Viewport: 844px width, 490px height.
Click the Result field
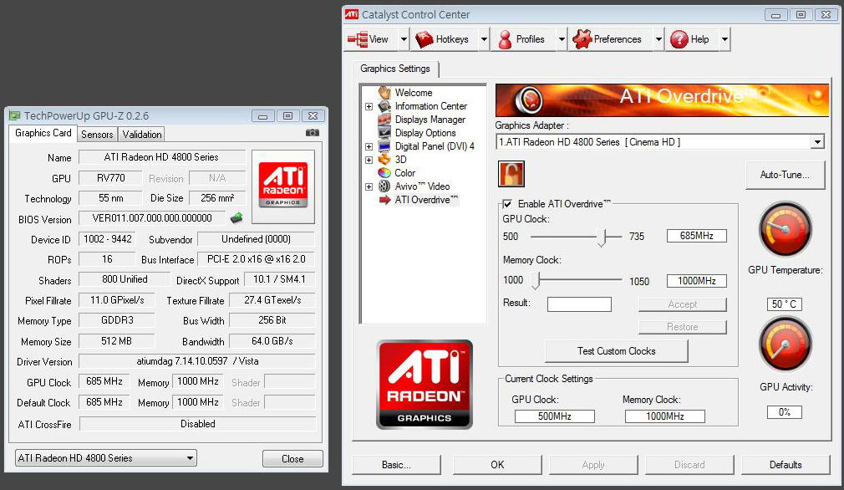pos(579,304)
